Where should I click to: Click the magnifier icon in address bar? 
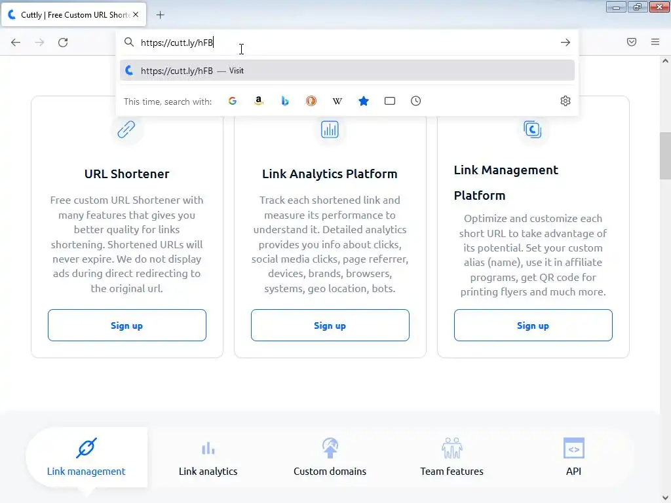(129, 42)
